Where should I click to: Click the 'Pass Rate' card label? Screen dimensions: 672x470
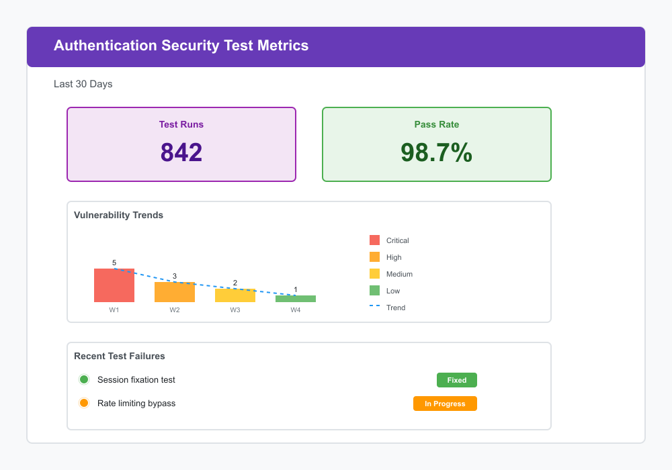pyautogui.click(x=436, y=125)
